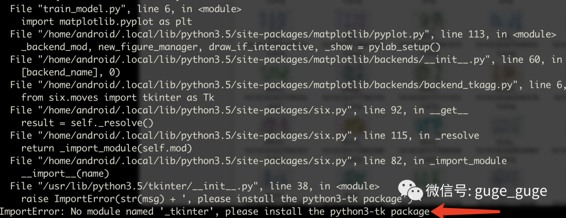Click "result = self._resolve()" line

(88, 123)
